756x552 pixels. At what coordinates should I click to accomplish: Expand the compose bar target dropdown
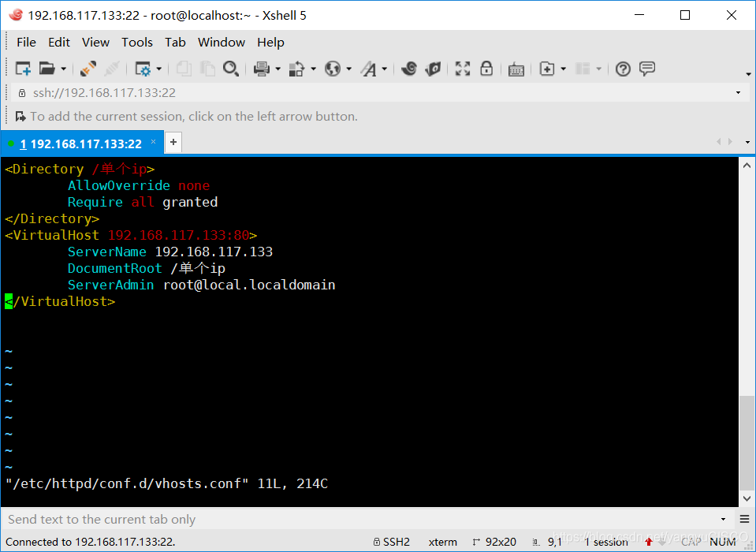pyautogui.click(x=723, y=519)
